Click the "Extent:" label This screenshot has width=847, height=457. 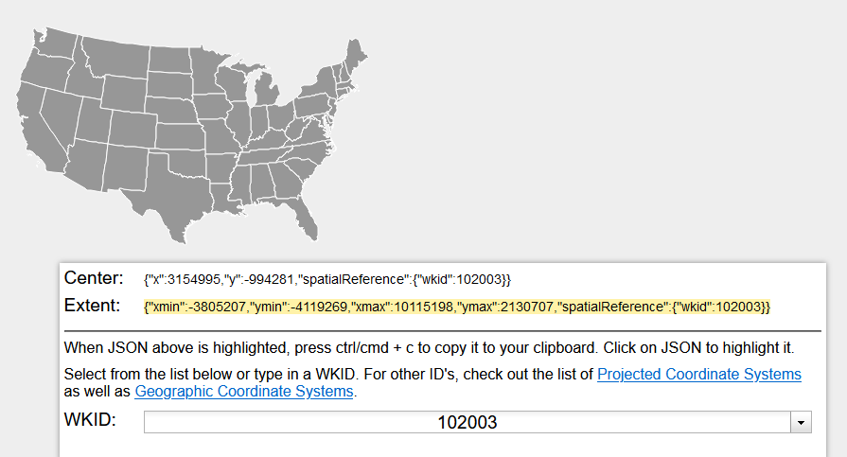point(92,306)
